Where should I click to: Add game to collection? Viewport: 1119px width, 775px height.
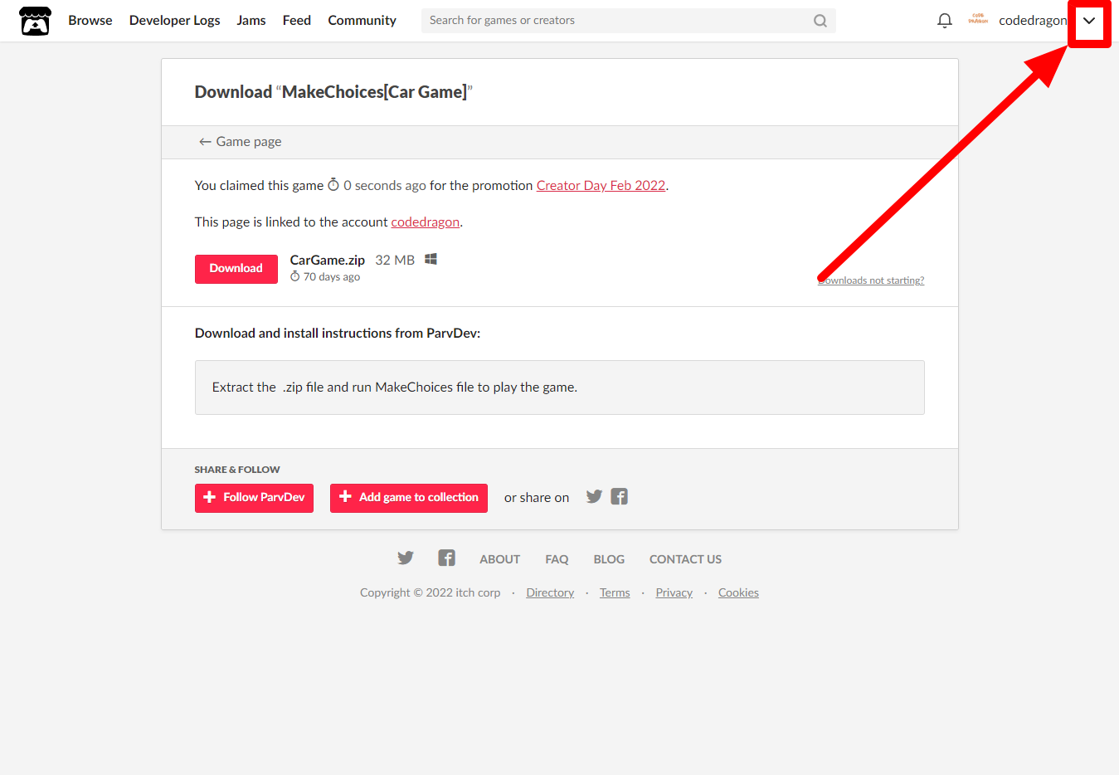409,498
